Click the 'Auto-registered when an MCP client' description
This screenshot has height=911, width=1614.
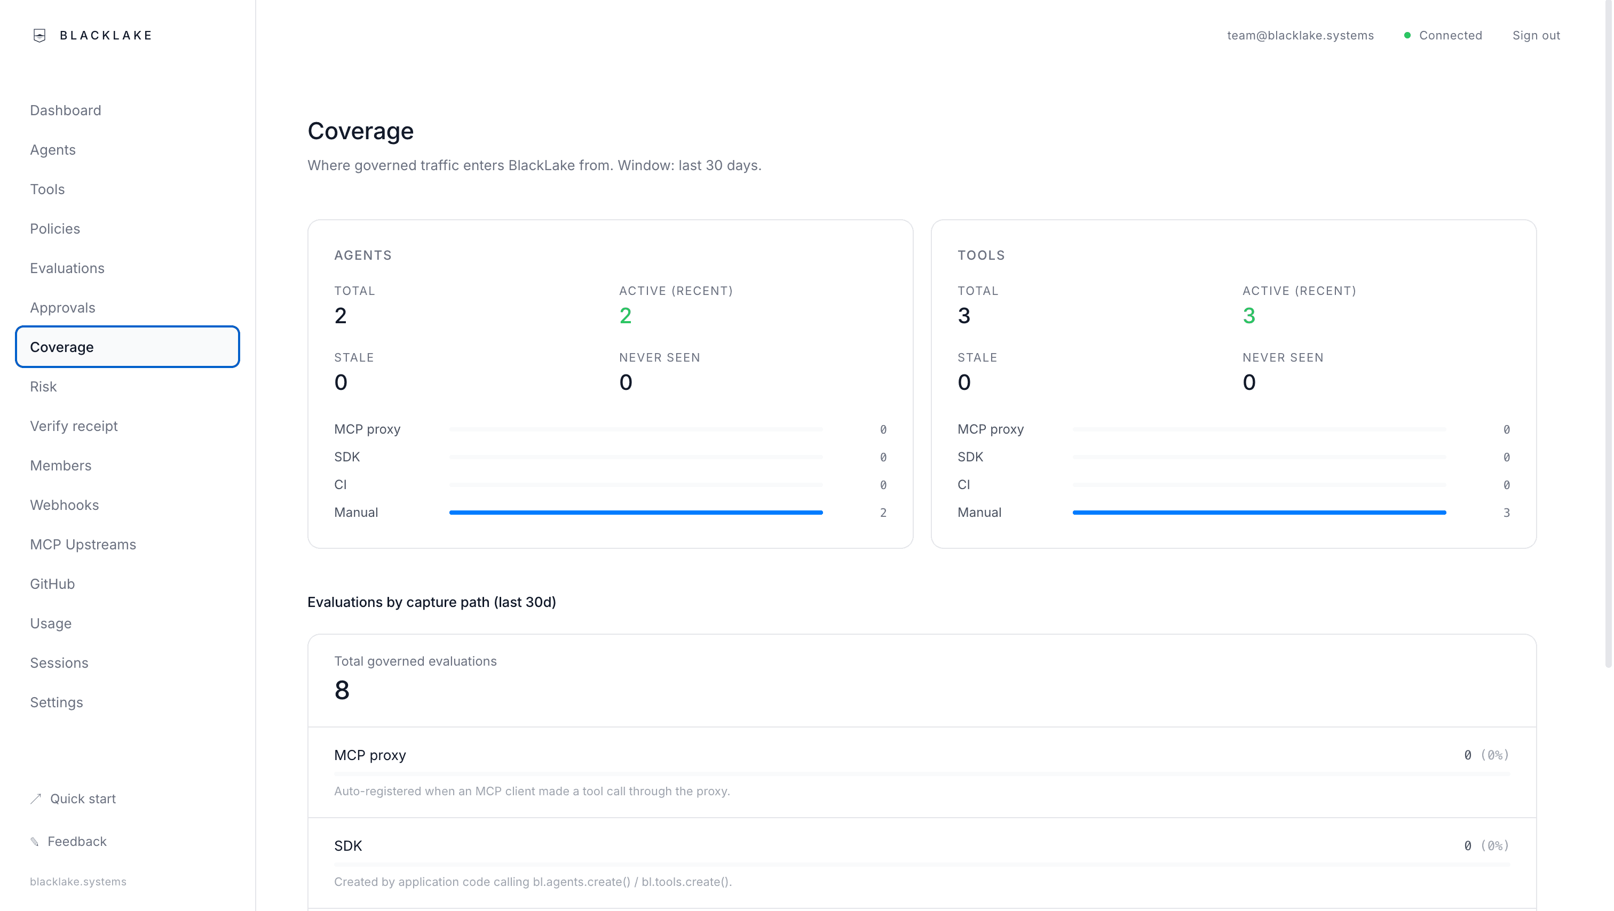pyautogui.click(x=532, y=792)
